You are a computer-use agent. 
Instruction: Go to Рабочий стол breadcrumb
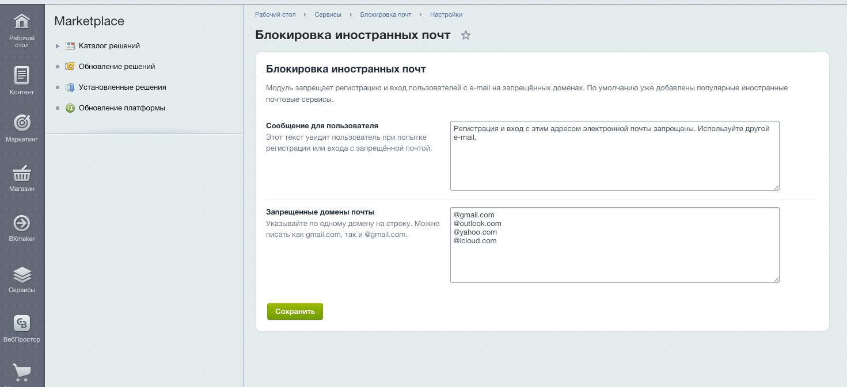pyautogui.click(x=275, y=14)
